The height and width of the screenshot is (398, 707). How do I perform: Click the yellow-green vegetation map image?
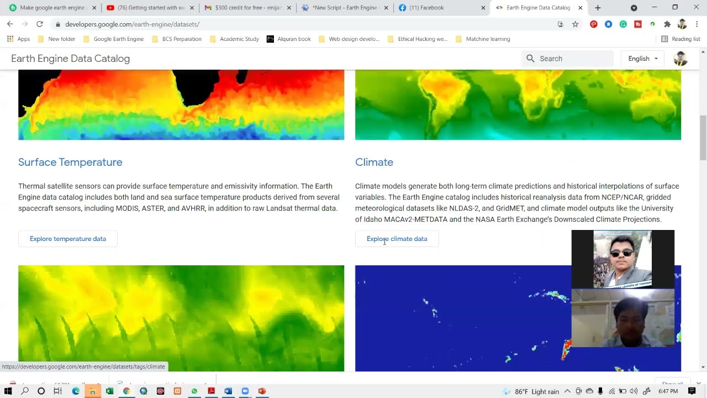[181, 318]
